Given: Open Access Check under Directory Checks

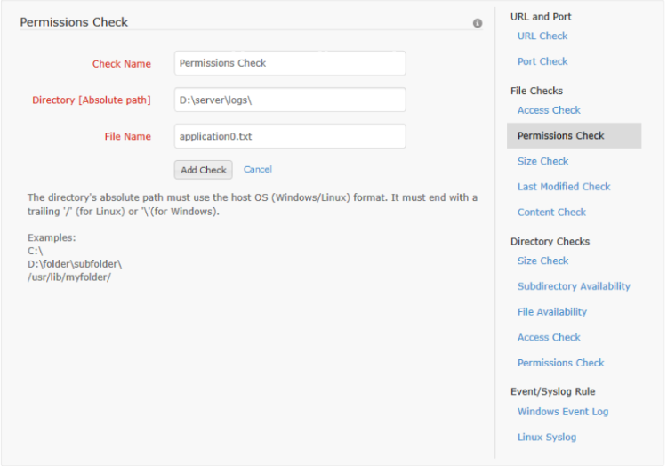Looking at the screenshot, I should pyautogui.click(x=548, y=337).
